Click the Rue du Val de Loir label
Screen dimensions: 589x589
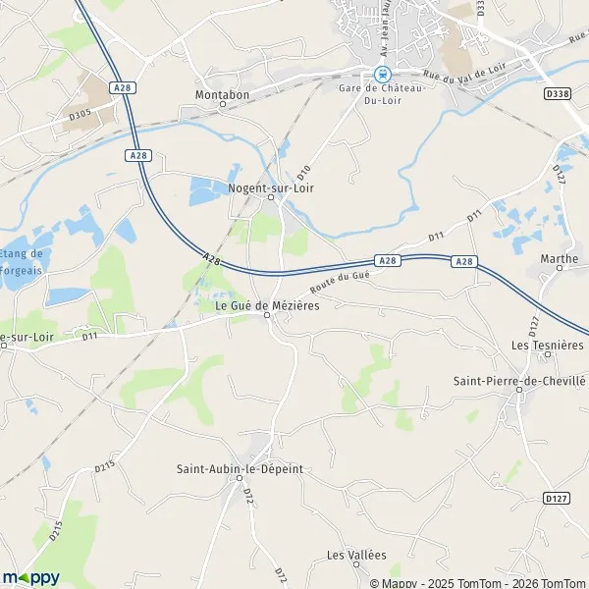click(464, 72)
